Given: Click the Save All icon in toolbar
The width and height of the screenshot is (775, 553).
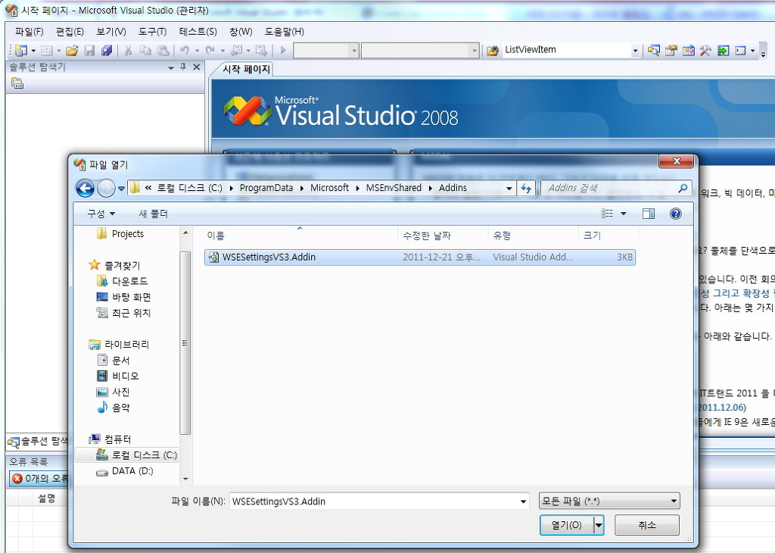Looking at the screenshot, I should coord(107,50).
